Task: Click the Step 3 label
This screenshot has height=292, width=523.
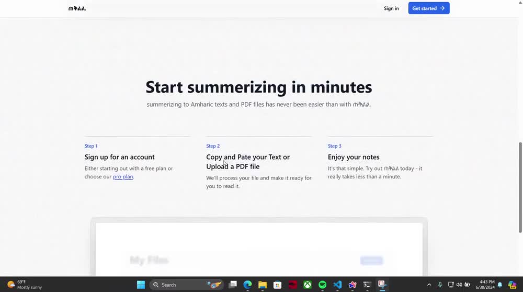Action: 335,146
